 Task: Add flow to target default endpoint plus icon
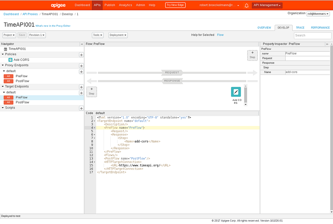pos(81,93)
